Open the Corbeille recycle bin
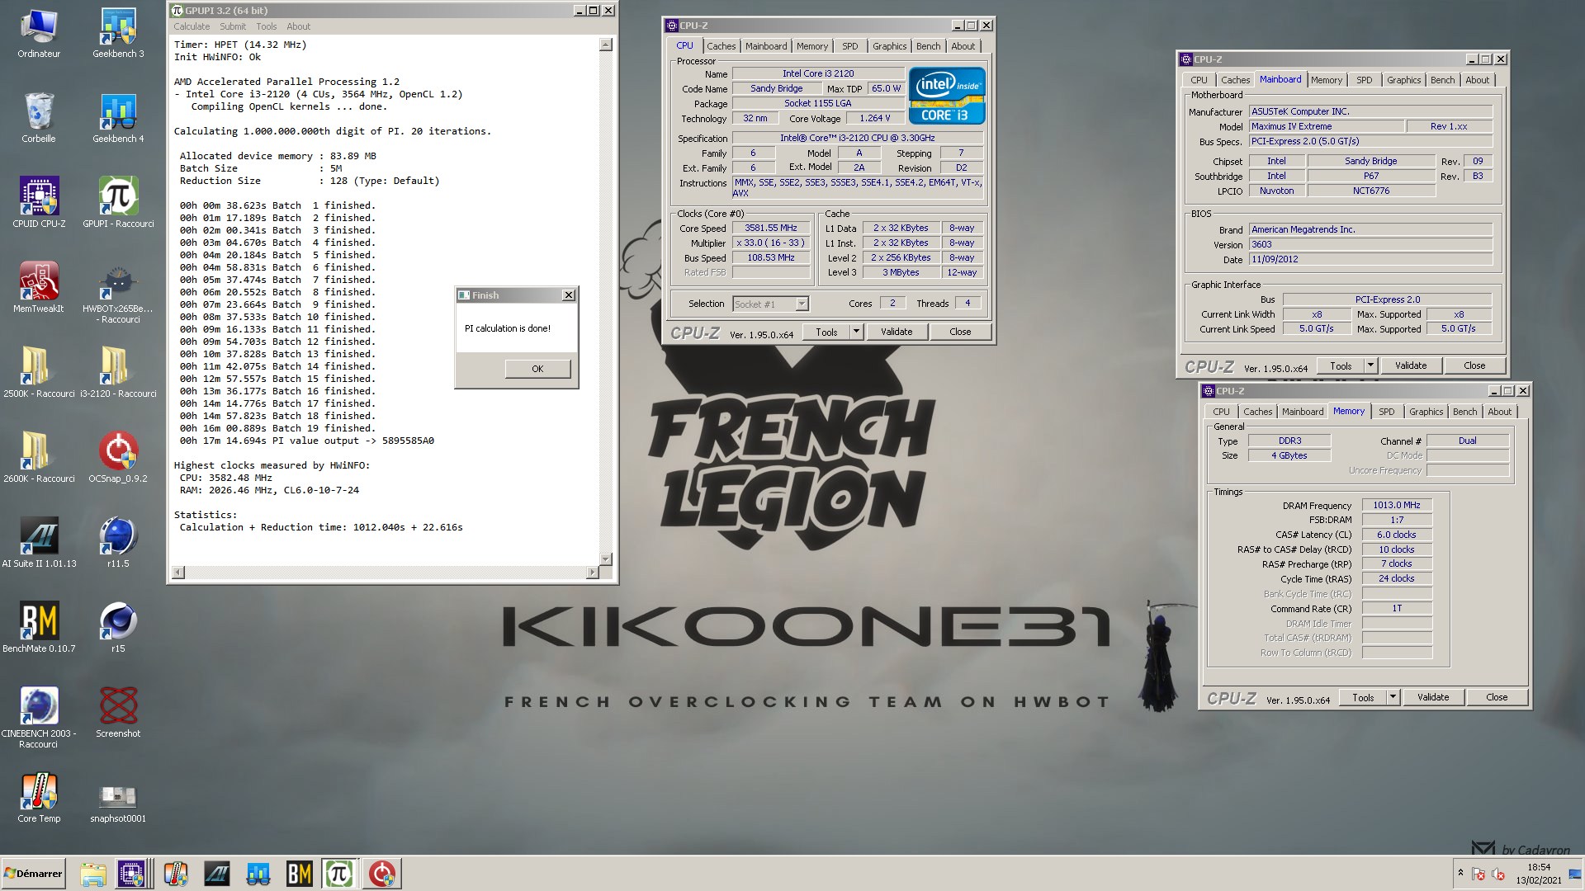The height and width of the screenshot is (891, 1585). pos(39,118)
